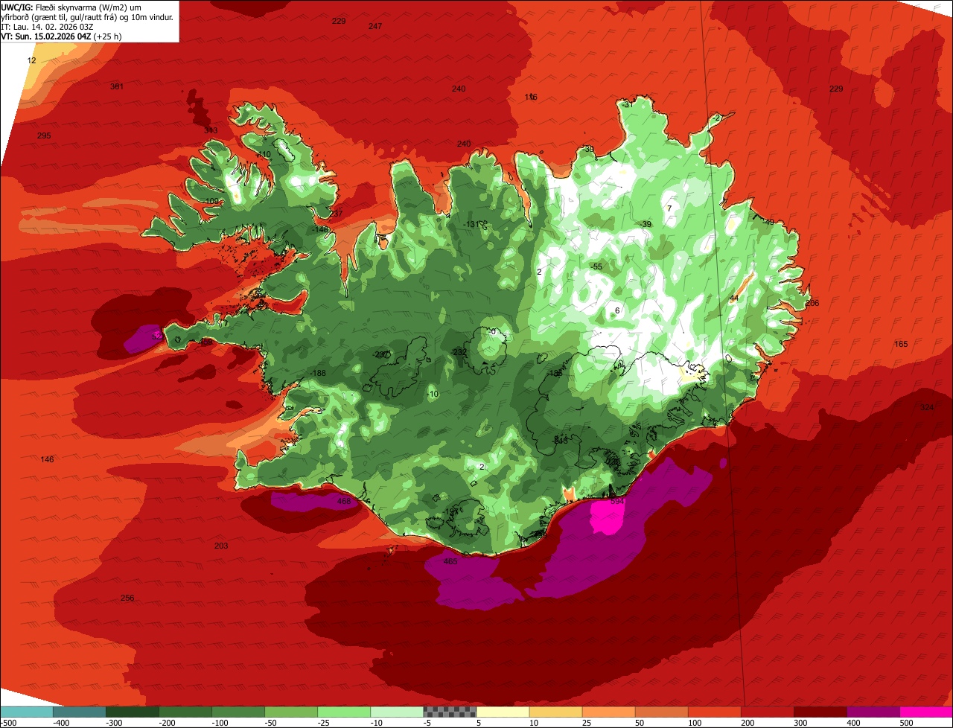Click the 6 value in the highlands
Viewport: 953px width, 728px height.
tap(617, 310)
